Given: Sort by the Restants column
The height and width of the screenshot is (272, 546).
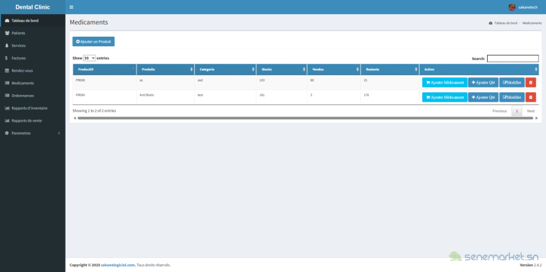Looking at the screenshot, I should (x=390, y=70).
